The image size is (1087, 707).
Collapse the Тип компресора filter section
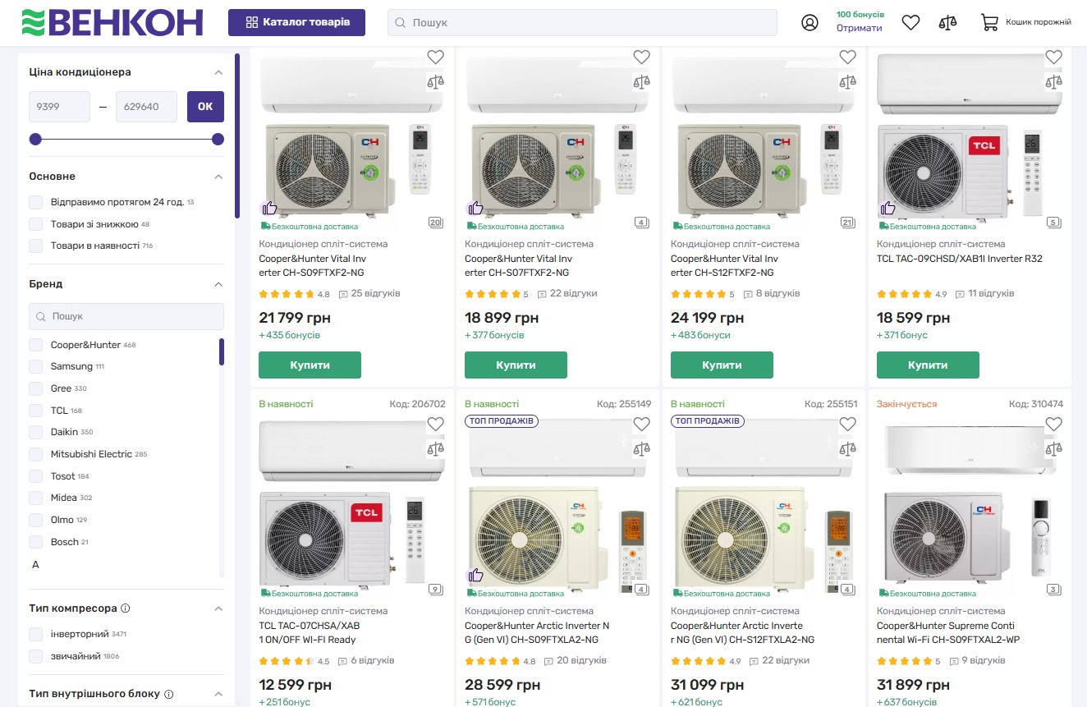218,608
